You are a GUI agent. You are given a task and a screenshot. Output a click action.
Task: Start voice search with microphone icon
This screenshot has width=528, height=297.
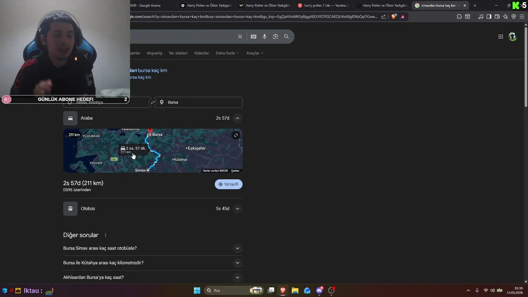click(x=264, y=37)
